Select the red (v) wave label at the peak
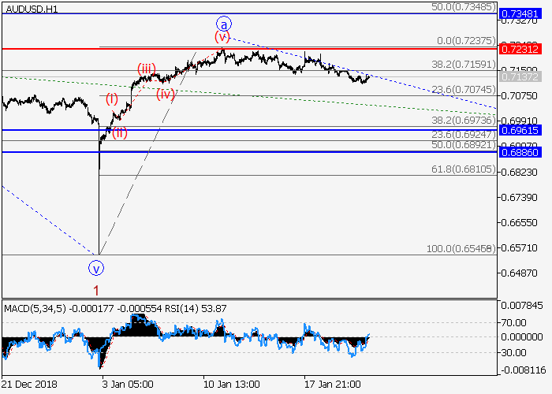 [x=222, y=37]
